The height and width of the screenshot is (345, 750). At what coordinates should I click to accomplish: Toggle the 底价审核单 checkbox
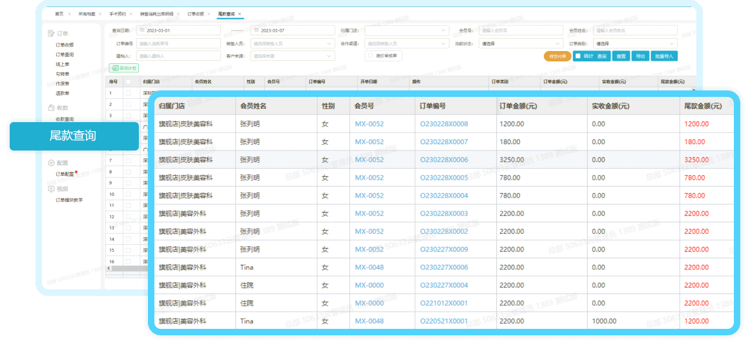point(371,56)
